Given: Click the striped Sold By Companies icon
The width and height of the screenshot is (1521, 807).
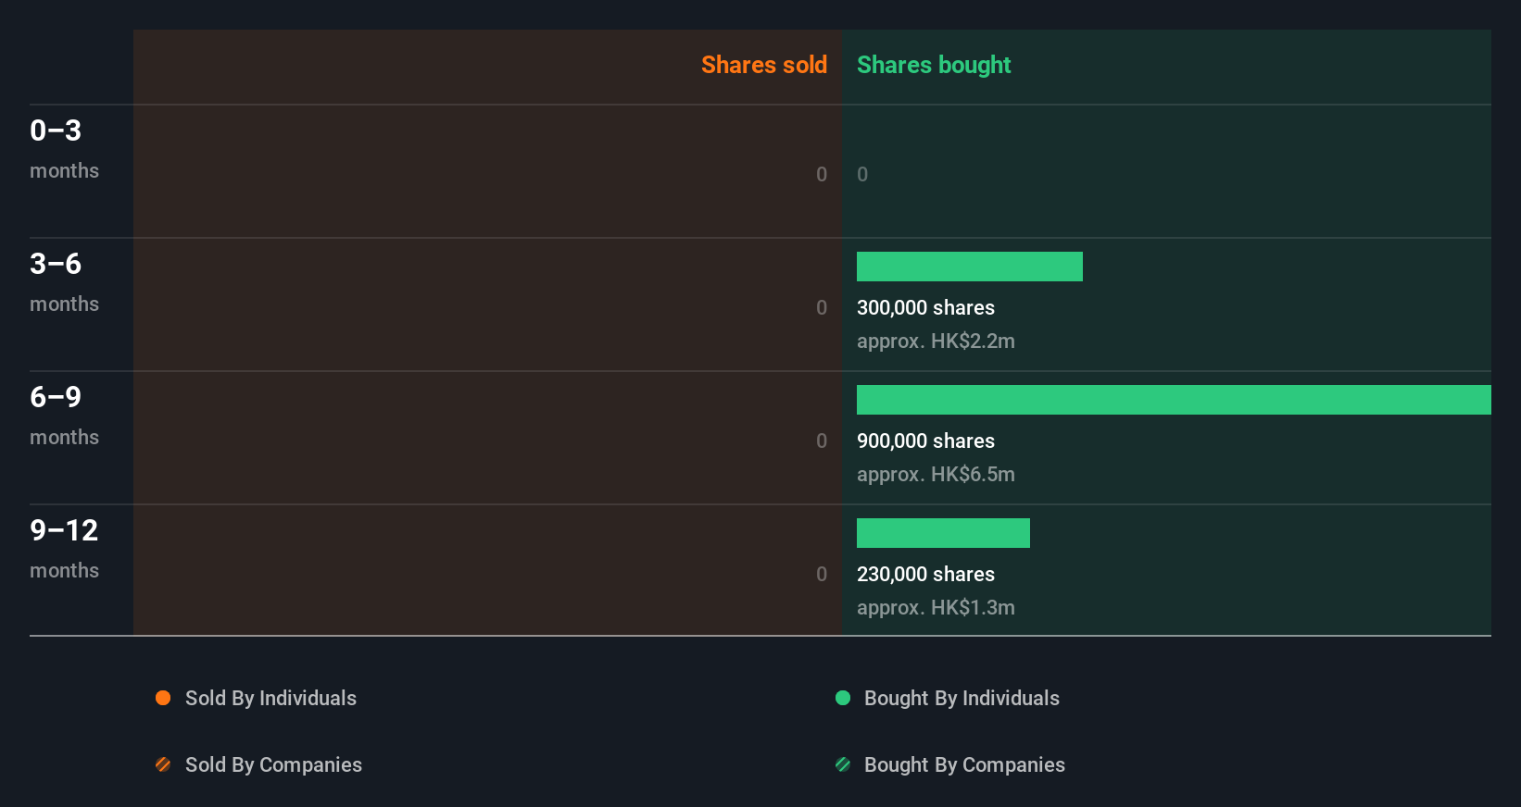Looking at the screenshot, I should [163, 764].
